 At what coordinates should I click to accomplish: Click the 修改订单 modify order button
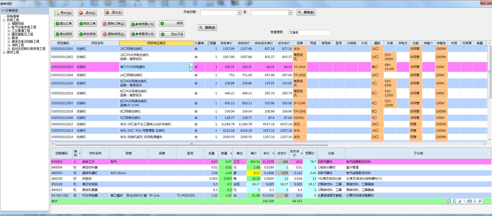(88, 24)
